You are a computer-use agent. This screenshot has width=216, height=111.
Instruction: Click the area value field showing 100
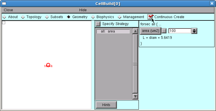180,31
